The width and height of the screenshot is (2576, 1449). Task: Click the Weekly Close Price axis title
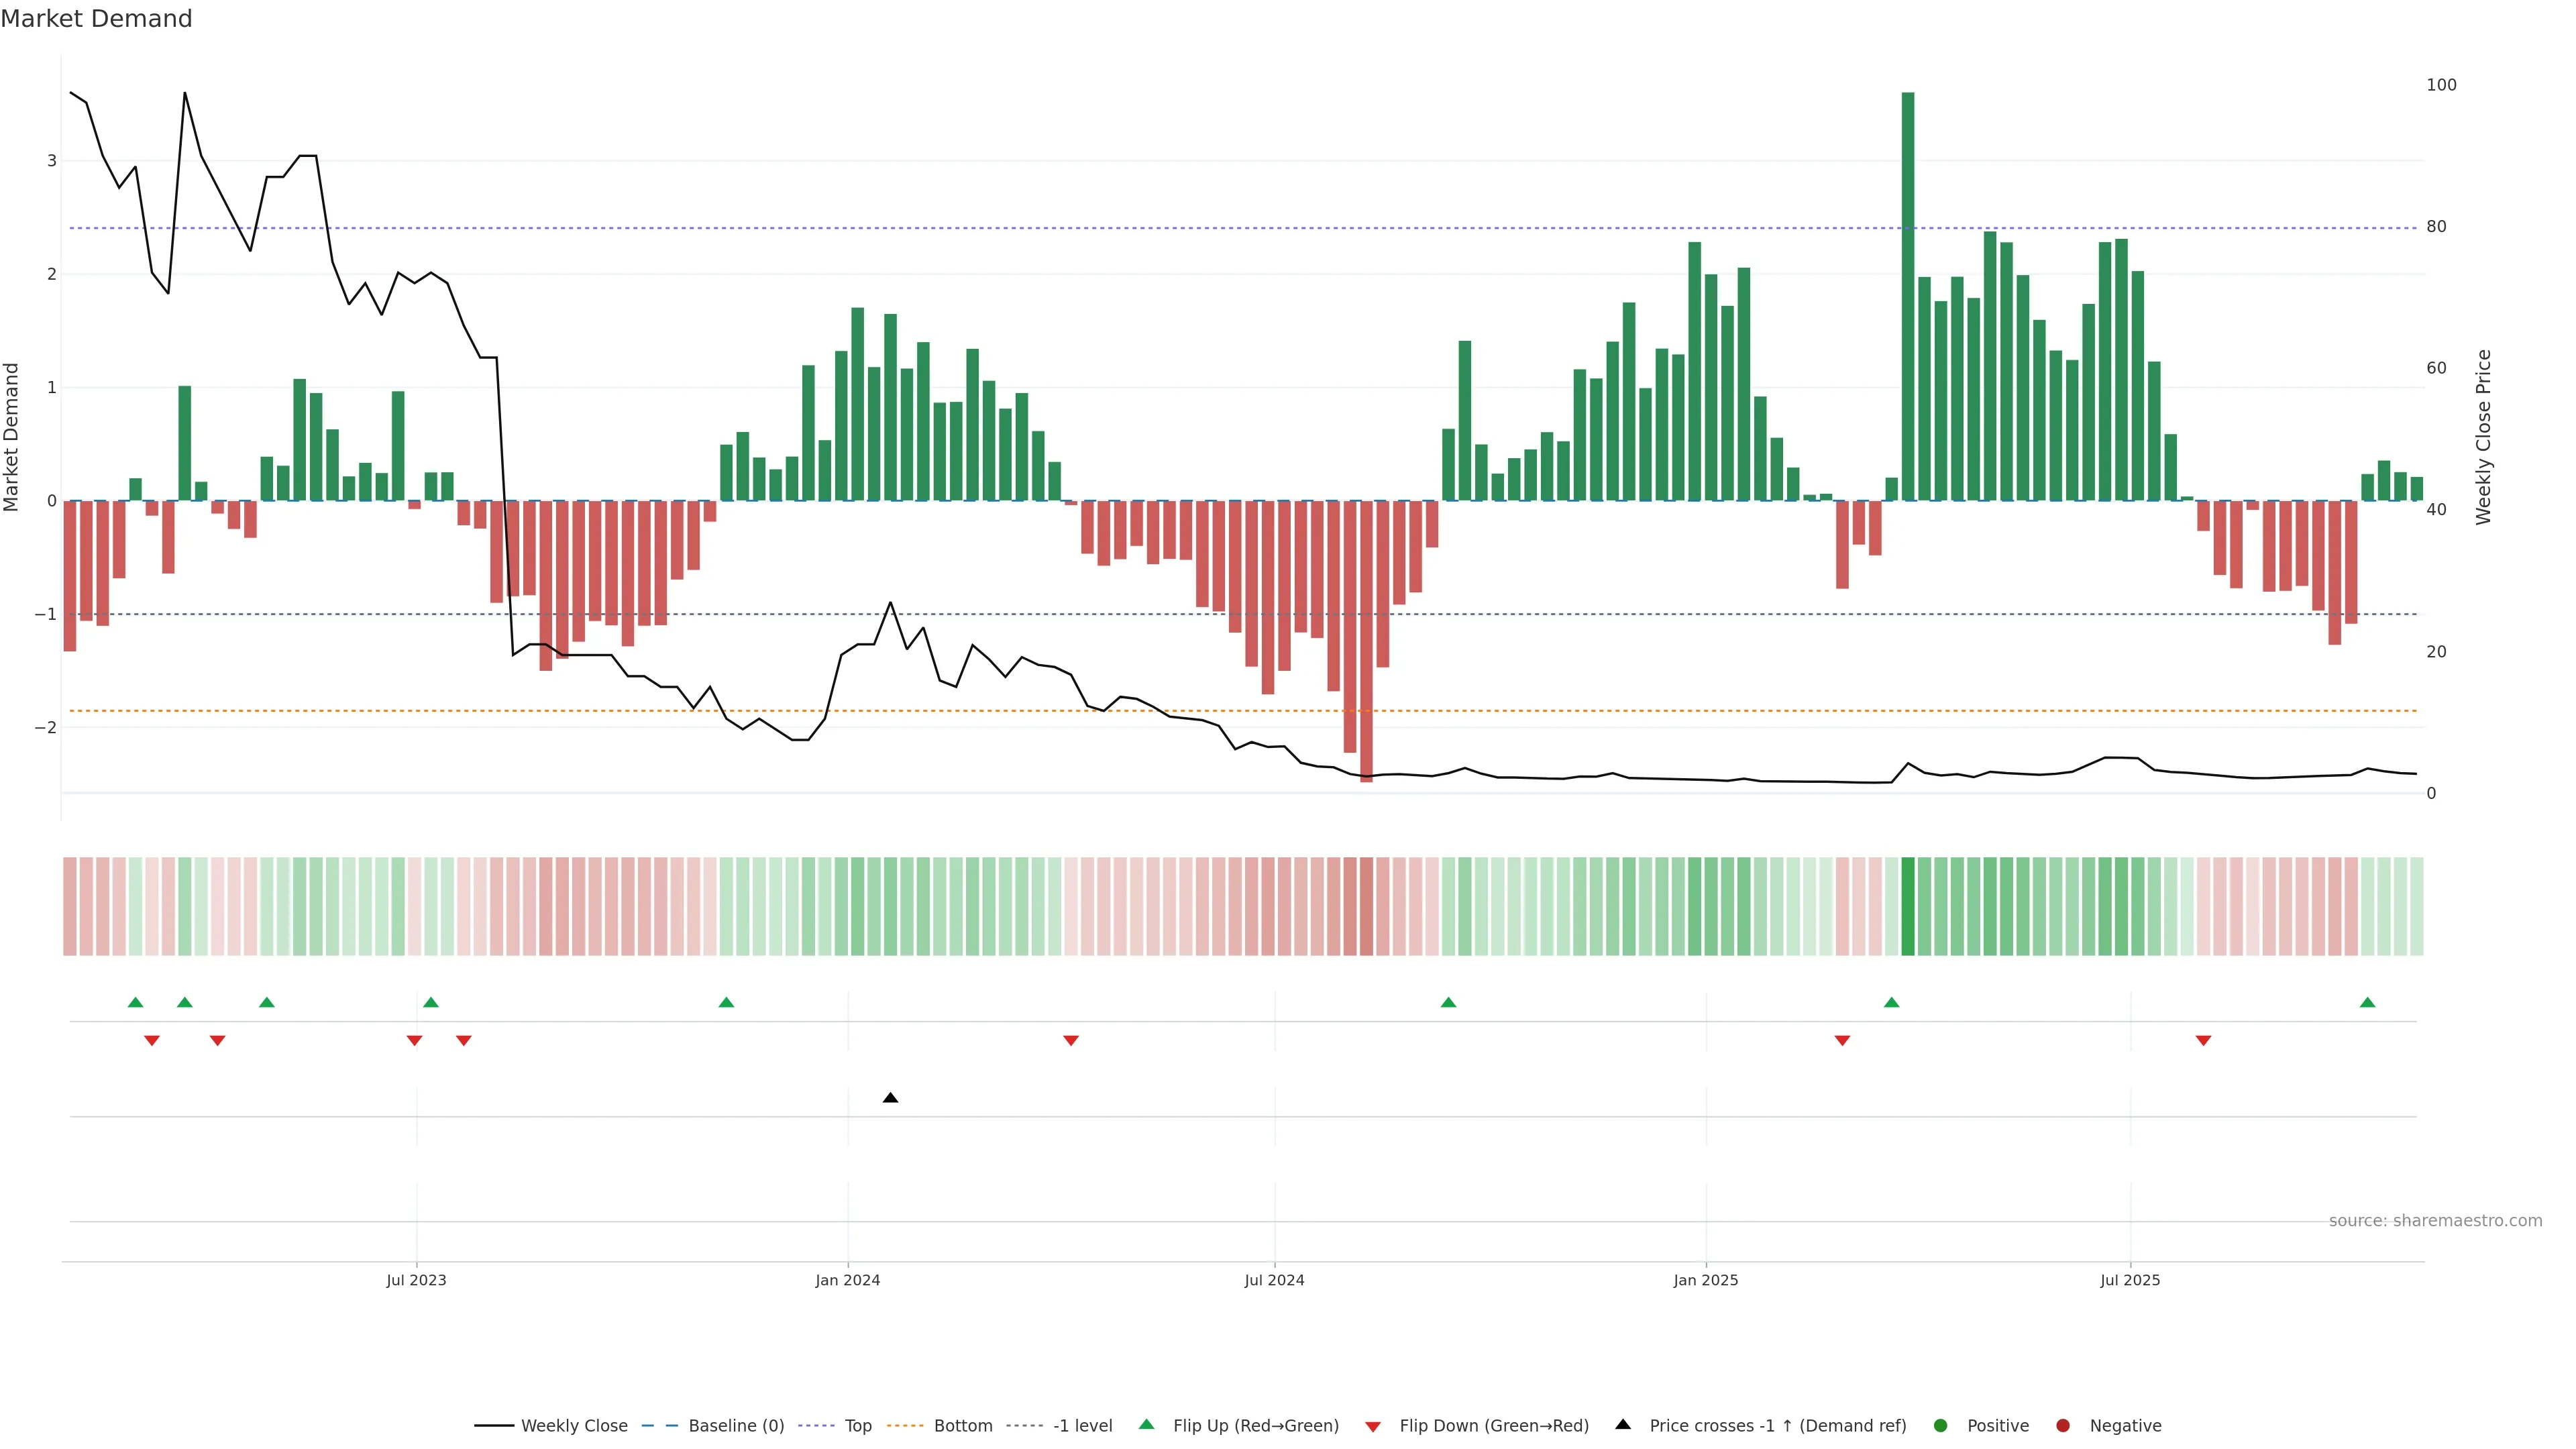pyautogui.click(x=2484, y=437)
